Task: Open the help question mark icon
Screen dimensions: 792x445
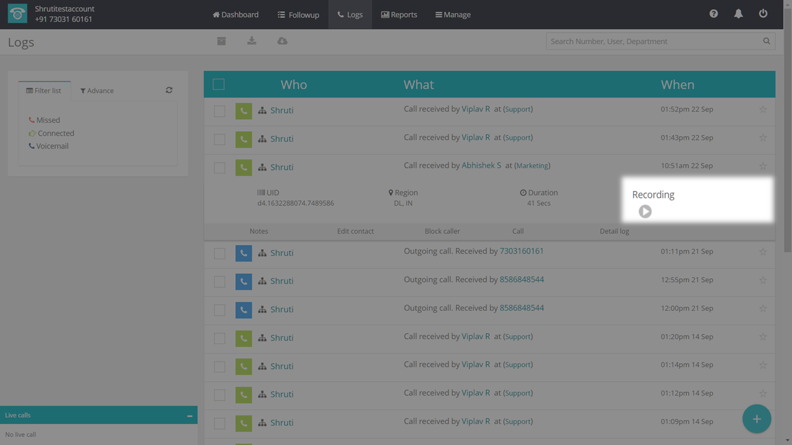Action: click(713, 14)
